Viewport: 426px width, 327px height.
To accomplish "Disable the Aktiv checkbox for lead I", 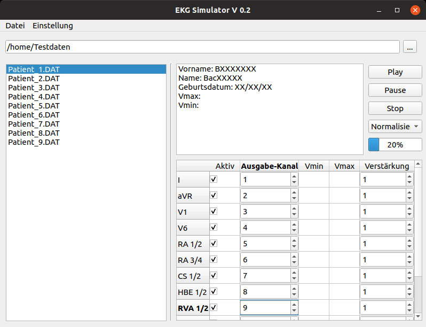I will (x=214, y=180).
